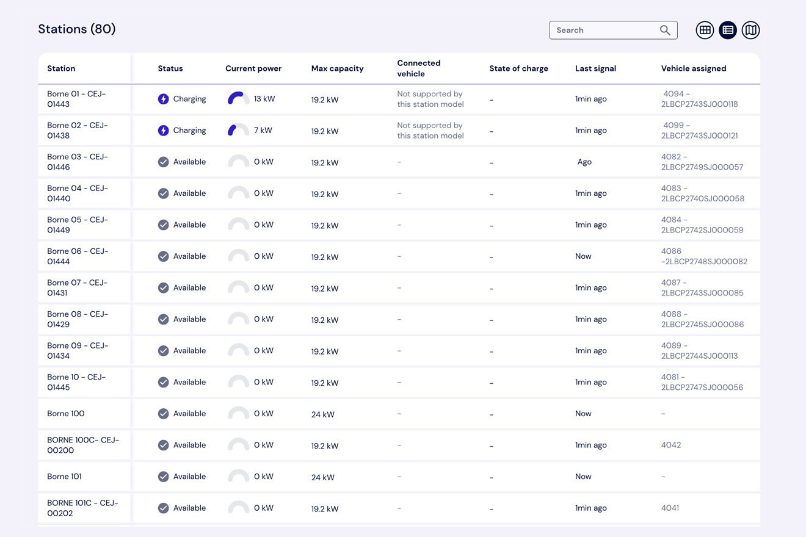Sort by Station column header

(61, 68)
